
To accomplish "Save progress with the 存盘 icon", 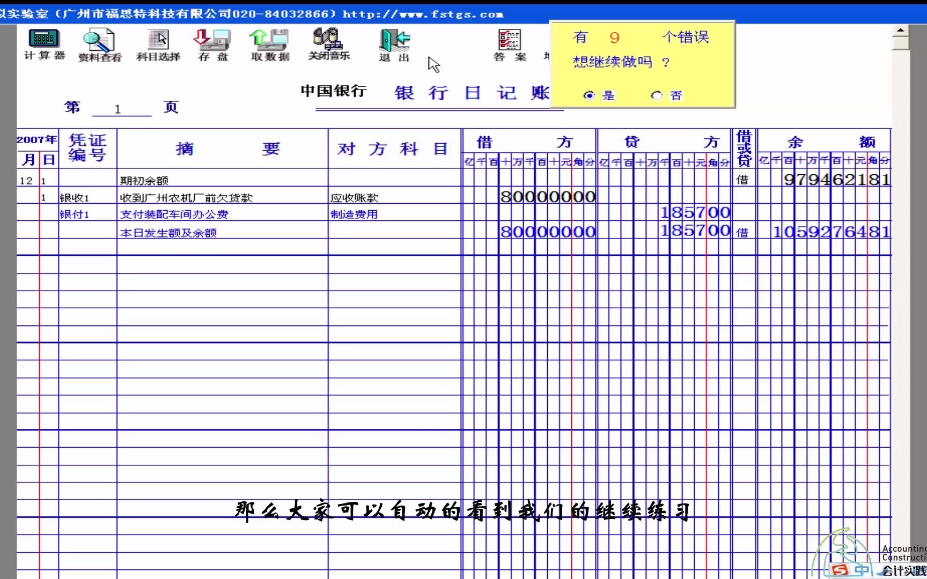I will [x=213, y=46].
